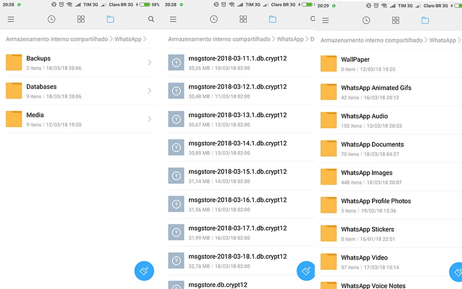
Task: Open hamburger menu in left screen
Action: coord(11,20)
